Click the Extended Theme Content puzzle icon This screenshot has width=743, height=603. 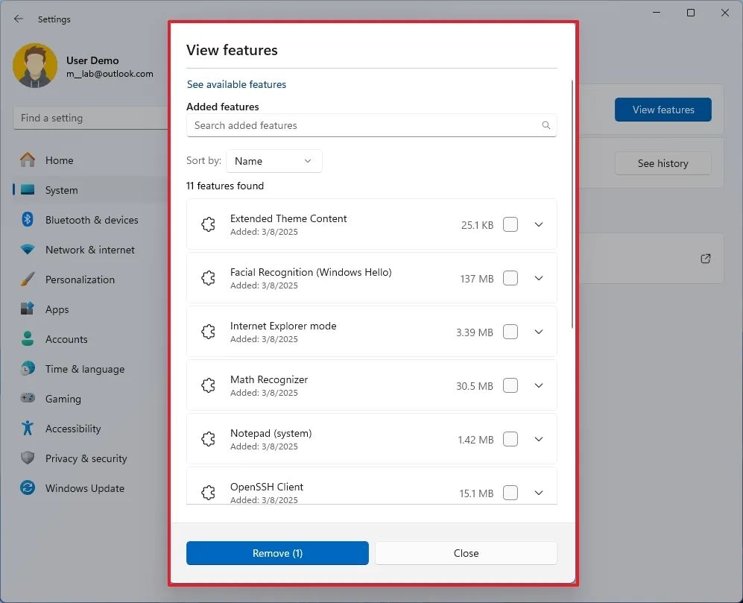[x=209, y=224]
